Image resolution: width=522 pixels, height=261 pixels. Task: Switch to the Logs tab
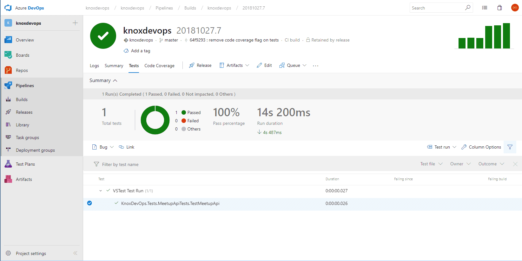(94, 66)
